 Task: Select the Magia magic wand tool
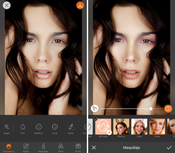coord(7,129)
